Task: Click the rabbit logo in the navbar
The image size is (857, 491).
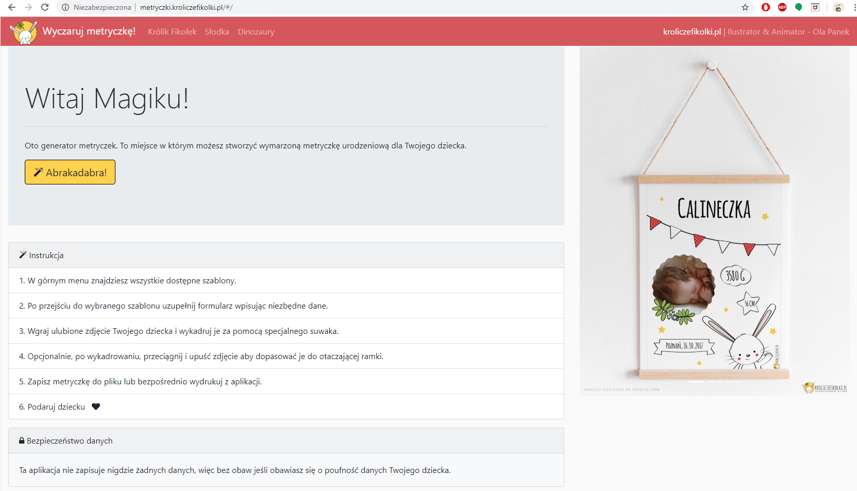Action: (x=23, y=32)
